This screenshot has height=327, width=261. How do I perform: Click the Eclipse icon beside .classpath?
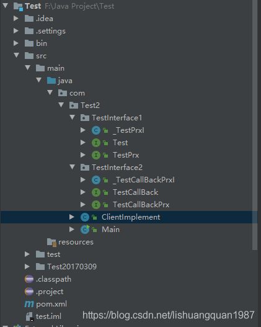point(29,279)
